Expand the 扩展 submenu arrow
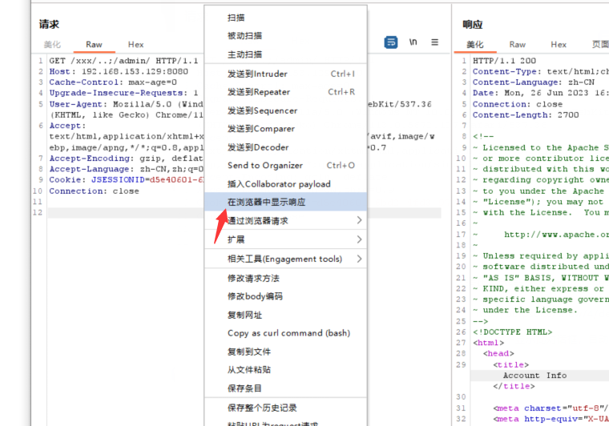This screenshot has width=609, height=426. [x=359, y=239]
